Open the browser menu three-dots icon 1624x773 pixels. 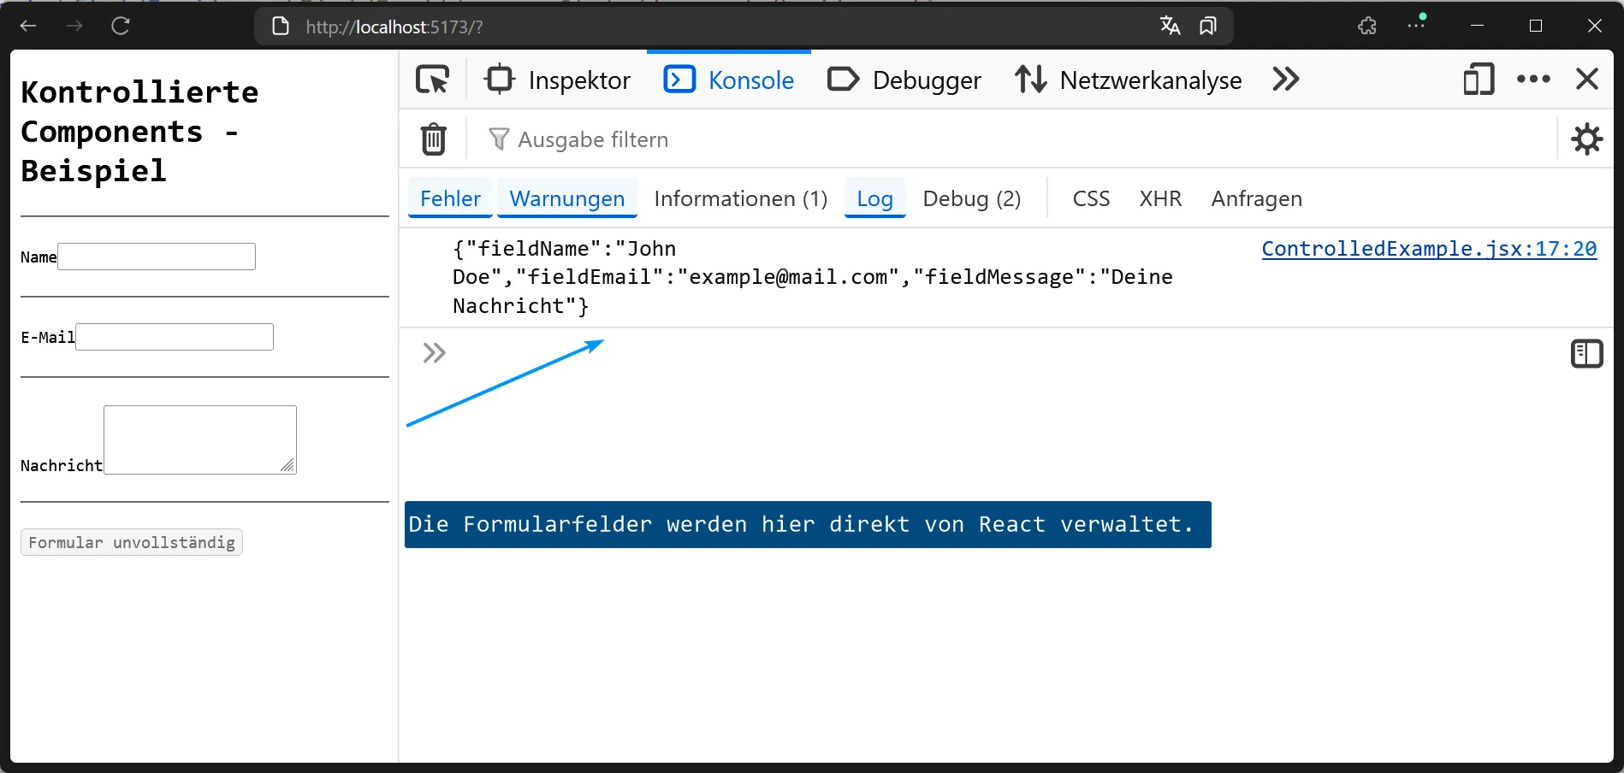pos(1416,25)
